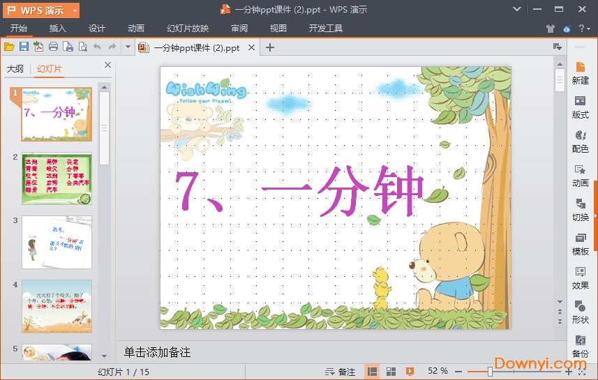Open the 版式 layout sidebar icon
This screenshot has width=598, height=380.
tap(580, 107)
